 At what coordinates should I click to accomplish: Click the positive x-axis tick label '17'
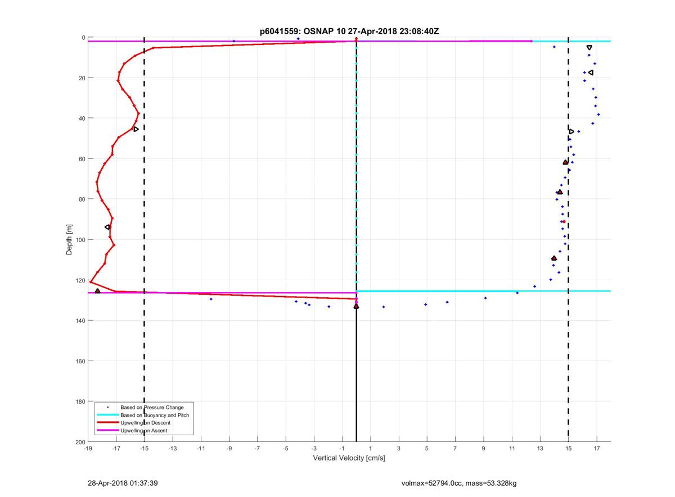pyautogui.click(x=596, y=448)
